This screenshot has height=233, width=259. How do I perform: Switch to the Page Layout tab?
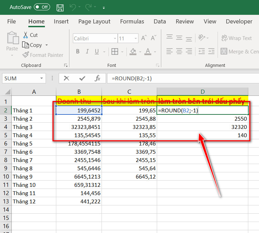click(x=94, y=21)
